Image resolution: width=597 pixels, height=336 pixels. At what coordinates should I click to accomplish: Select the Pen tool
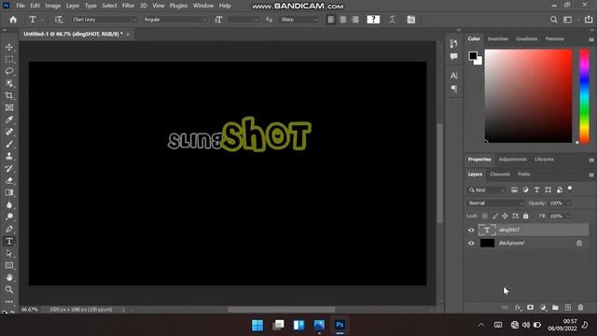click(x=9, y=229)
